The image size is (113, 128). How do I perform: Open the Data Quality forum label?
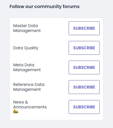tap(26, 48)
